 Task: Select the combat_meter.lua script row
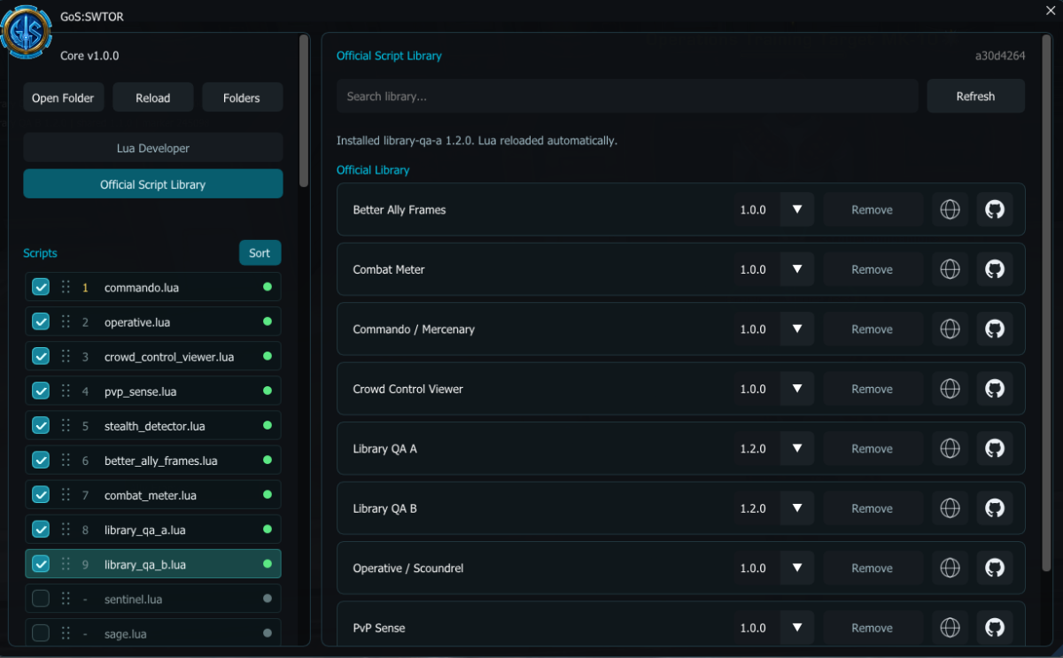(x=153, y=495)
